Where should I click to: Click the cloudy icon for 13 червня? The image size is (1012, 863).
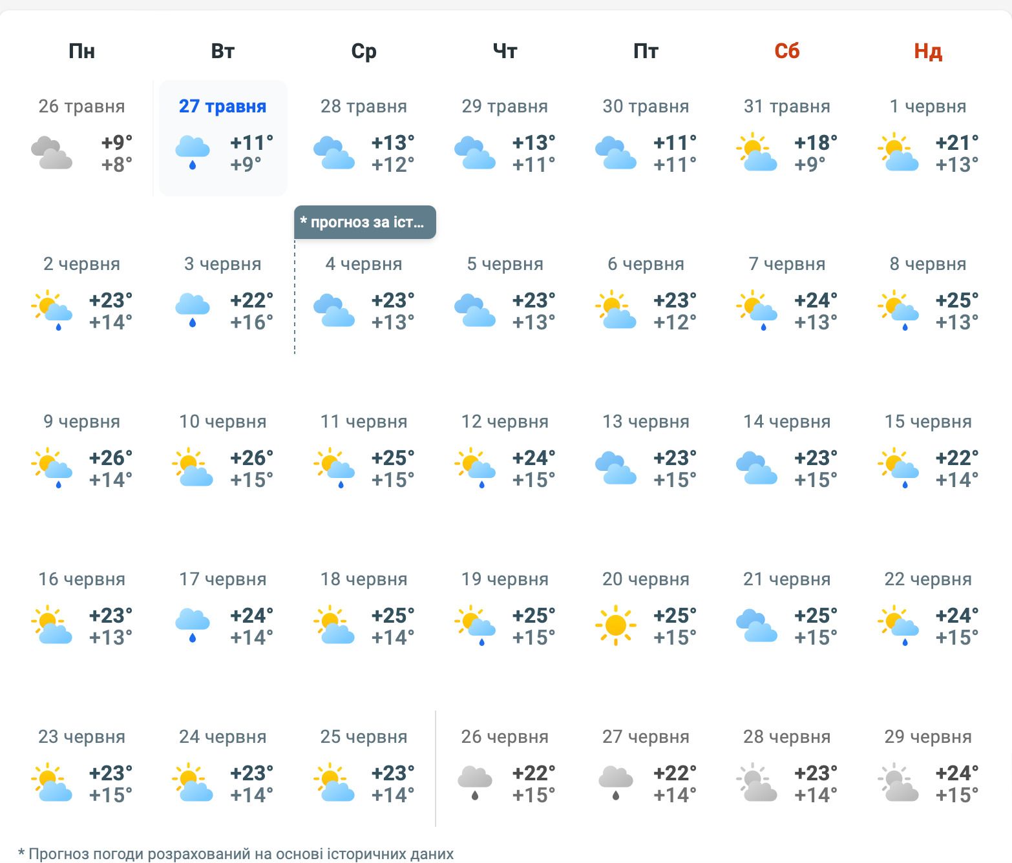click(x=616, y=468)
